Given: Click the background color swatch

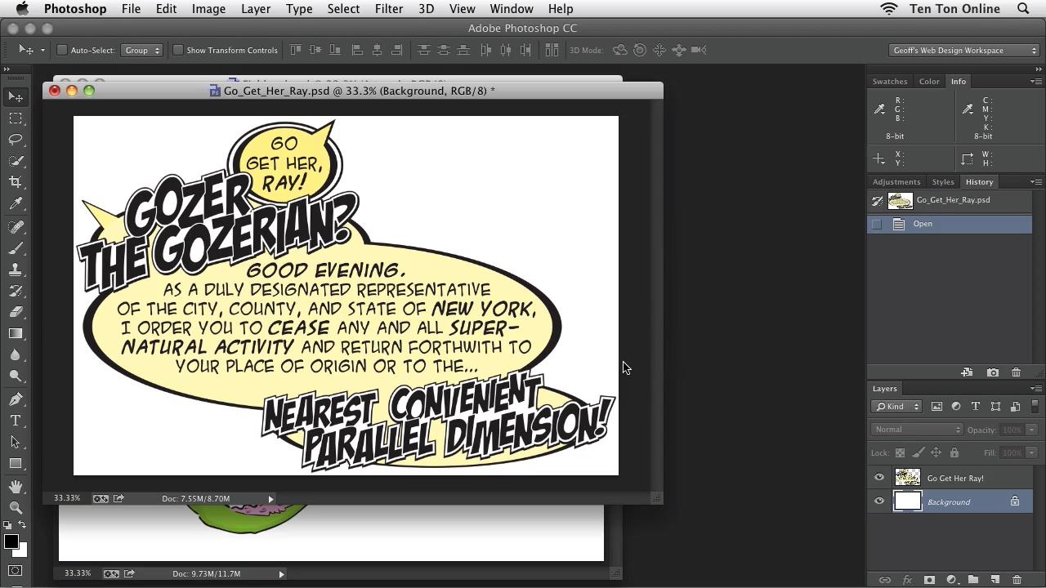Looking at the screenshot, I should (x=22, y=552).
